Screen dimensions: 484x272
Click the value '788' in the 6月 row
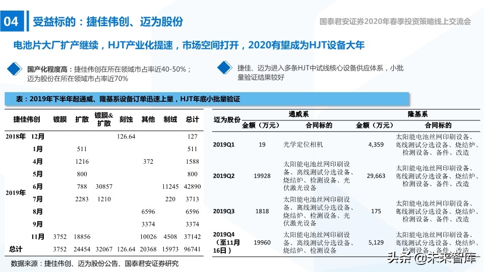[x=82, y=186]
